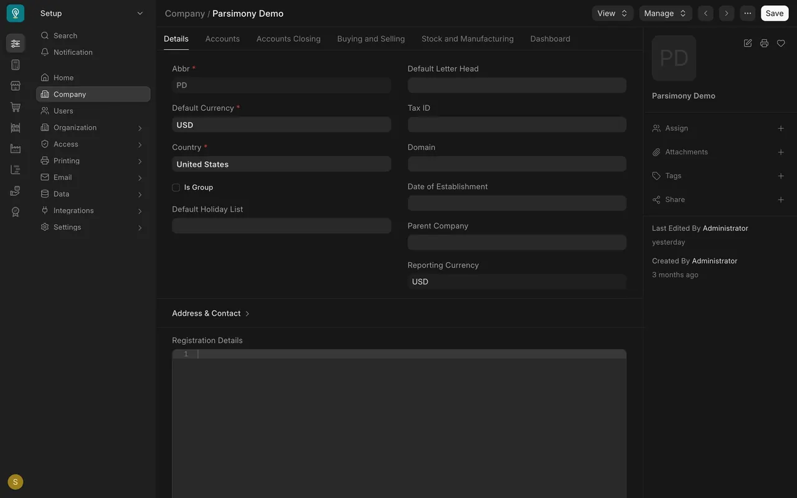Open the warehouse shelves (Stock) workspace icon
This screenshot has width=797, height=498.
point(16,128)
